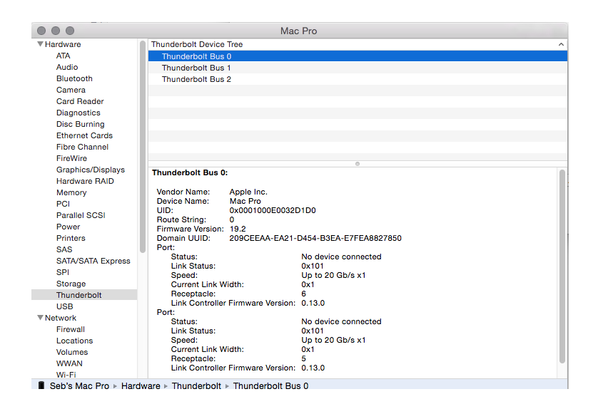Select Diagnostics in sidebar

pos(78,113)
